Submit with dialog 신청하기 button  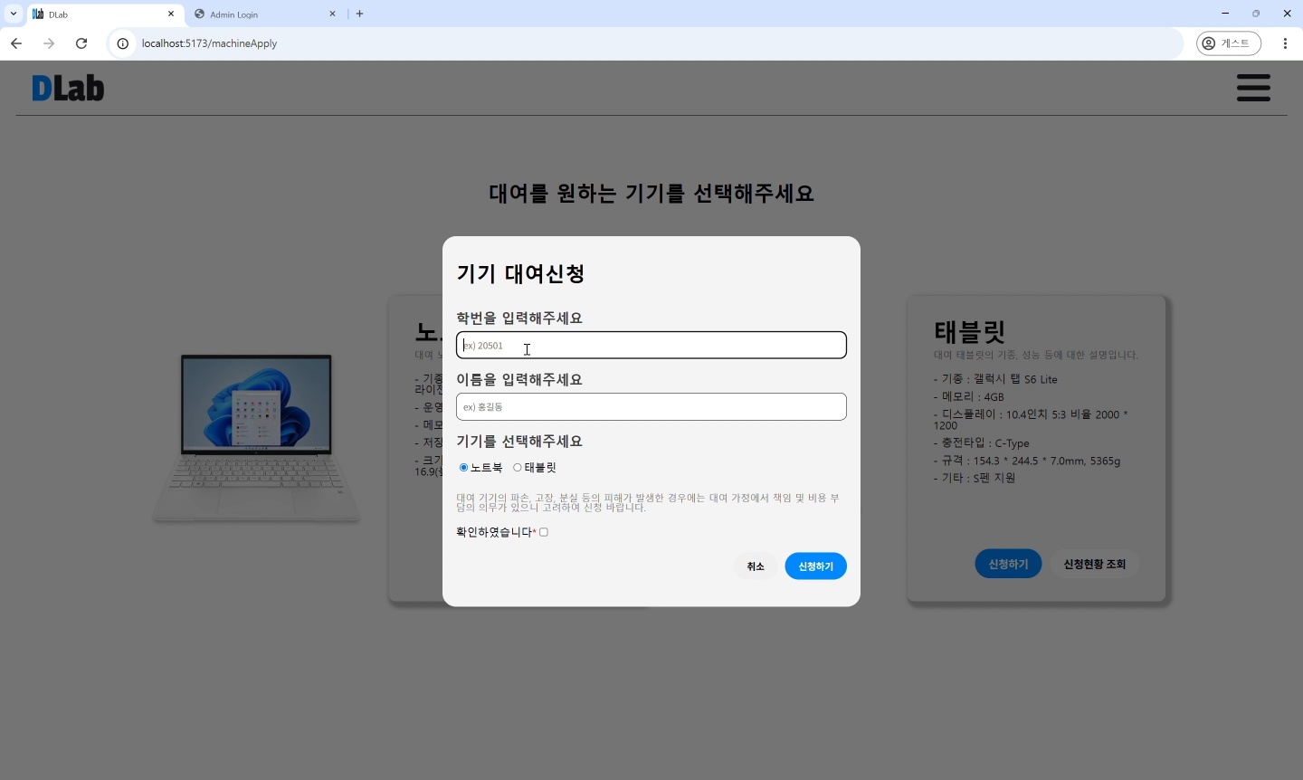[x=815, y=566]
